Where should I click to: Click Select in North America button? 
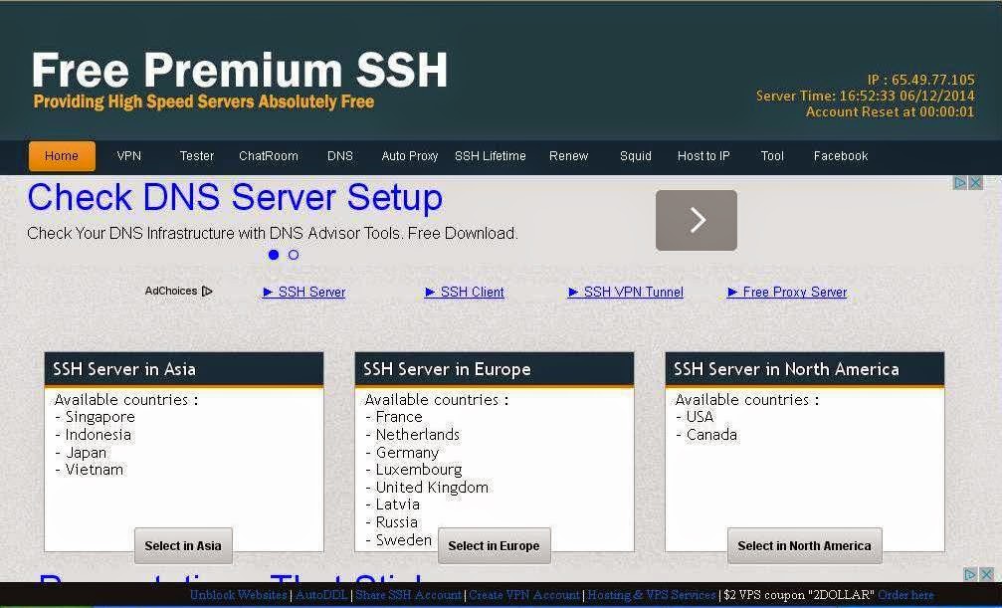[x=805, y=546]
